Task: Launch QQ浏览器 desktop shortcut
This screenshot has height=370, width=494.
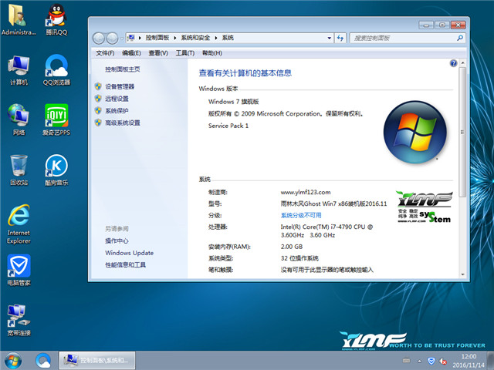Action: pos(56,70)
